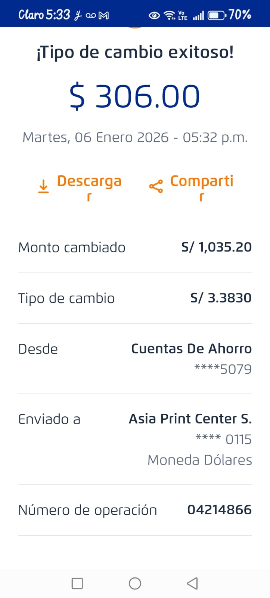Tap Cuentas De Ahorro source account

click(191, 349)
